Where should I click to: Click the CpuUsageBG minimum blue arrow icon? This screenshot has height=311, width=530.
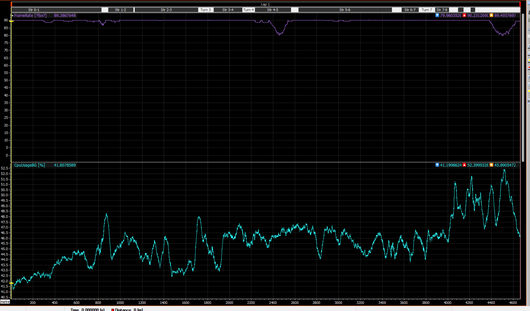pyautogui.click(x=437, y=165)
